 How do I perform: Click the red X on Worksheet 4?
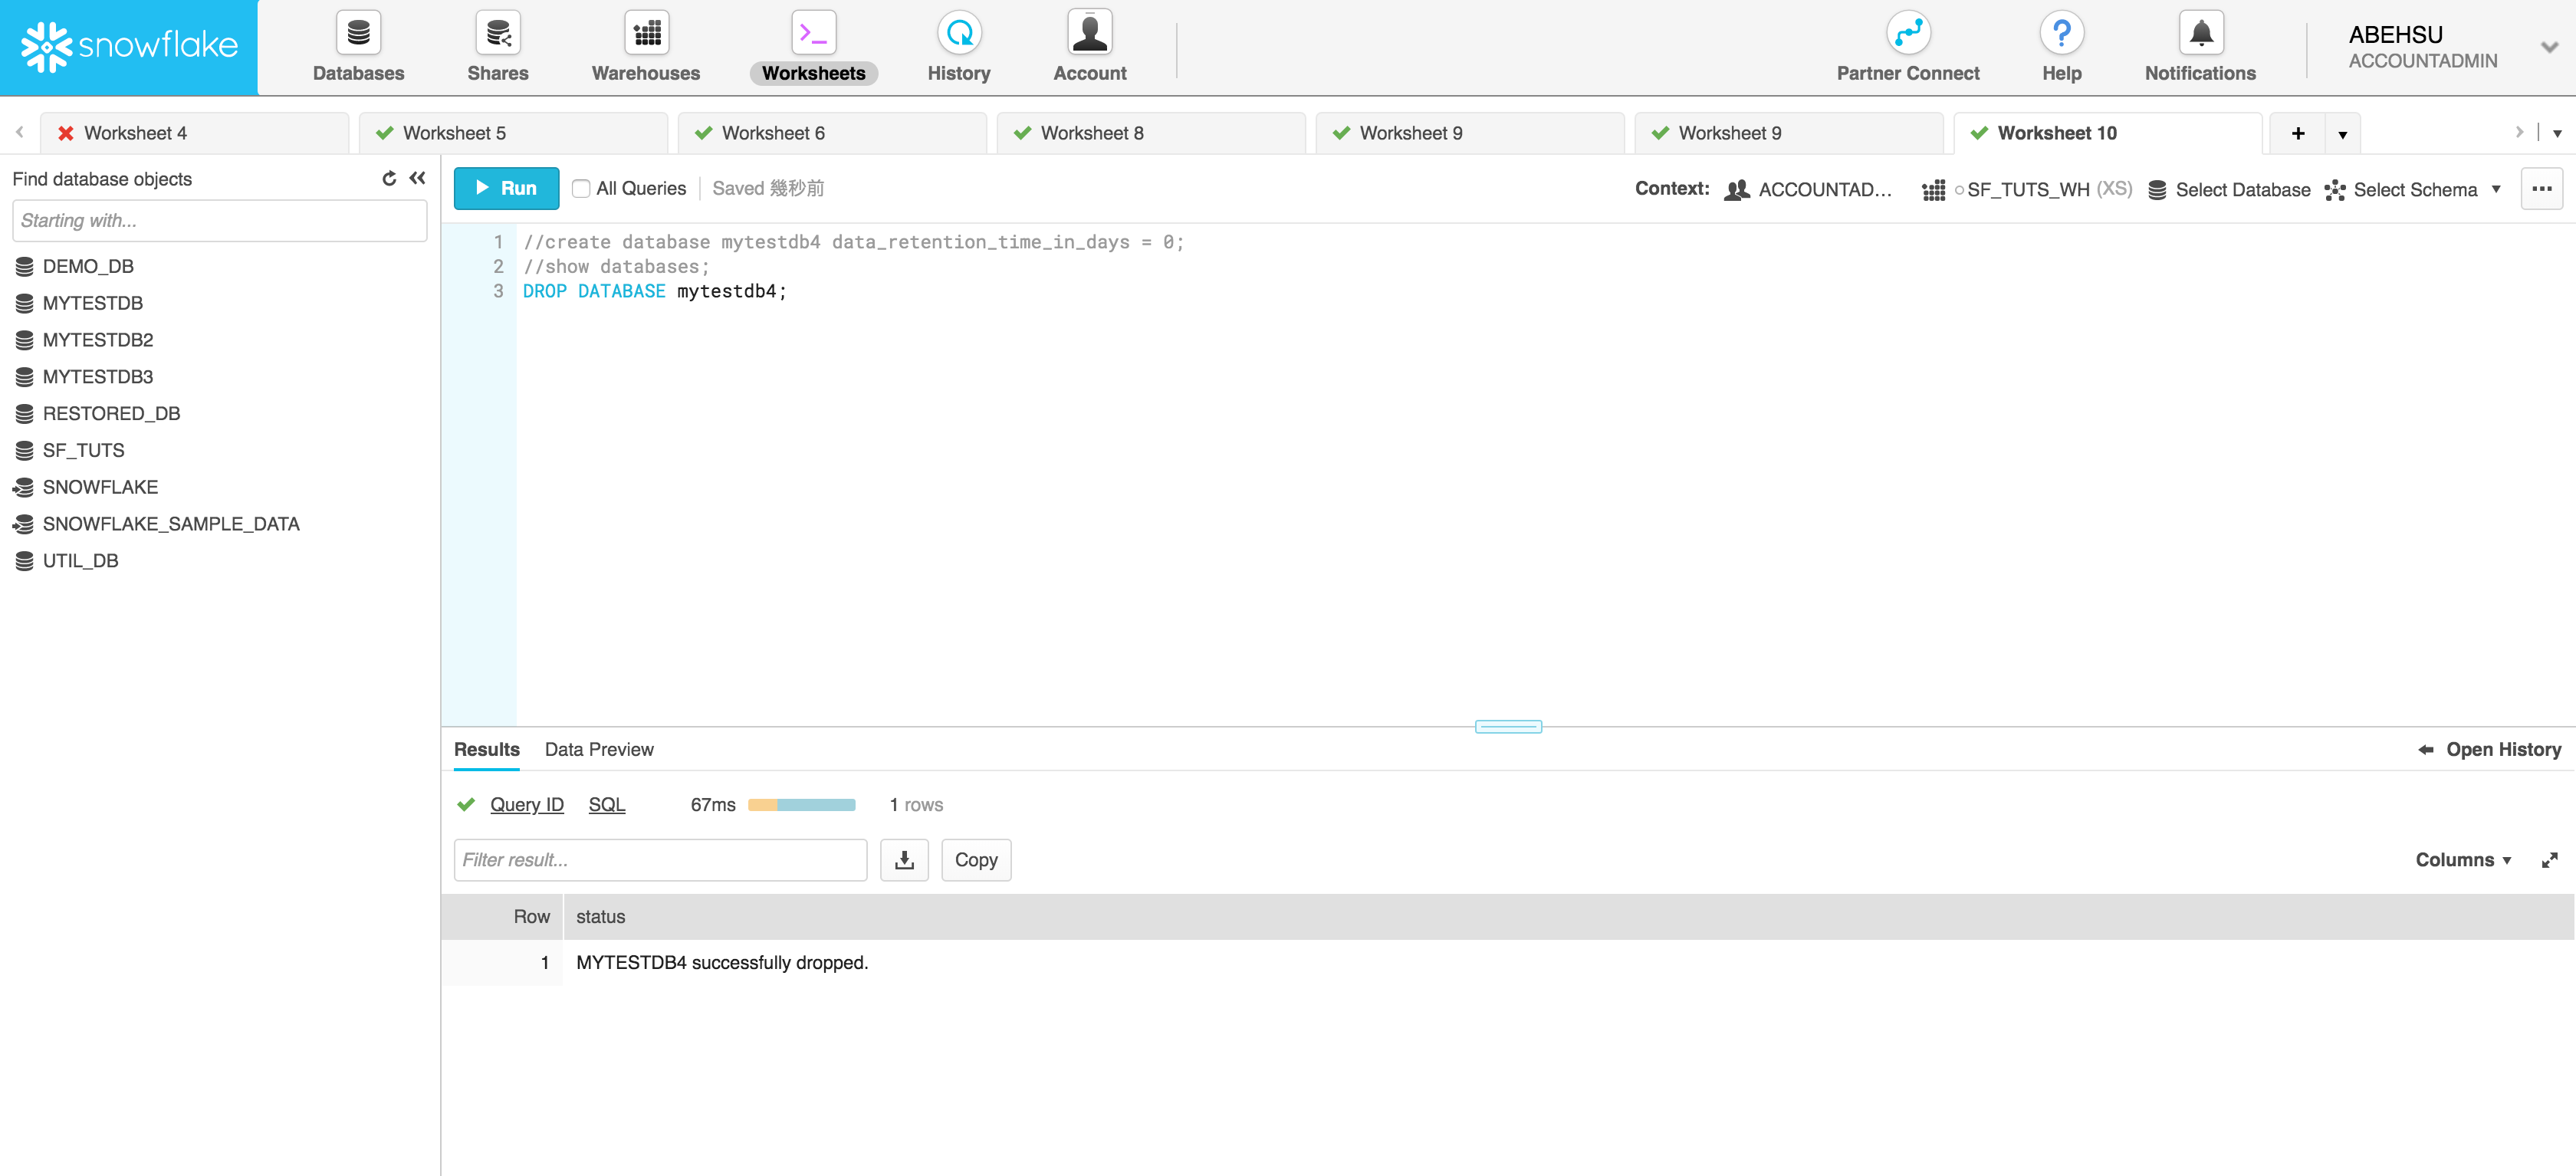coord(65,133)
